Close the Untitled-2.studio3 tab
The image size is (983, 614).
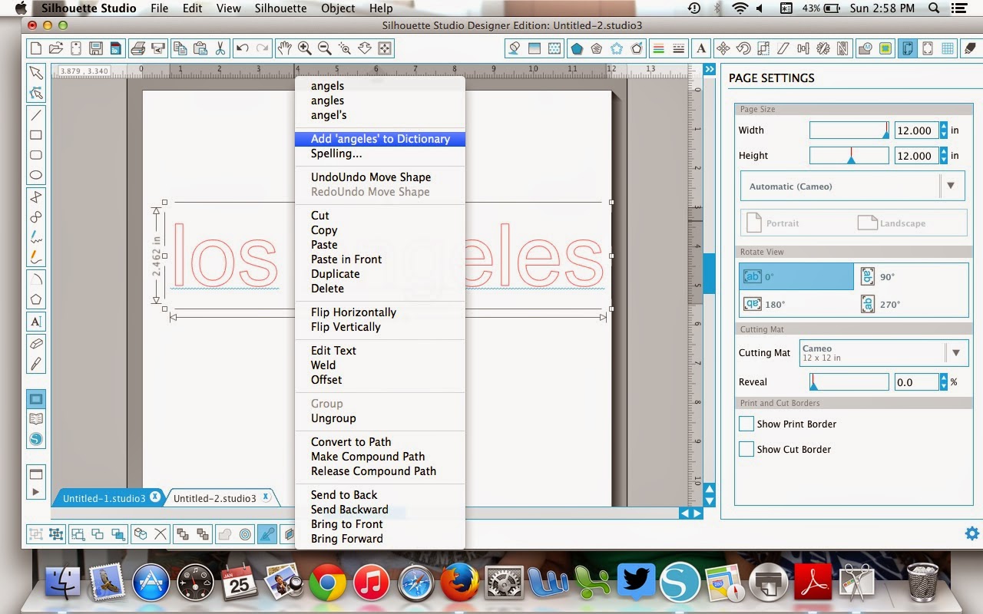click(x=266, y=497)
